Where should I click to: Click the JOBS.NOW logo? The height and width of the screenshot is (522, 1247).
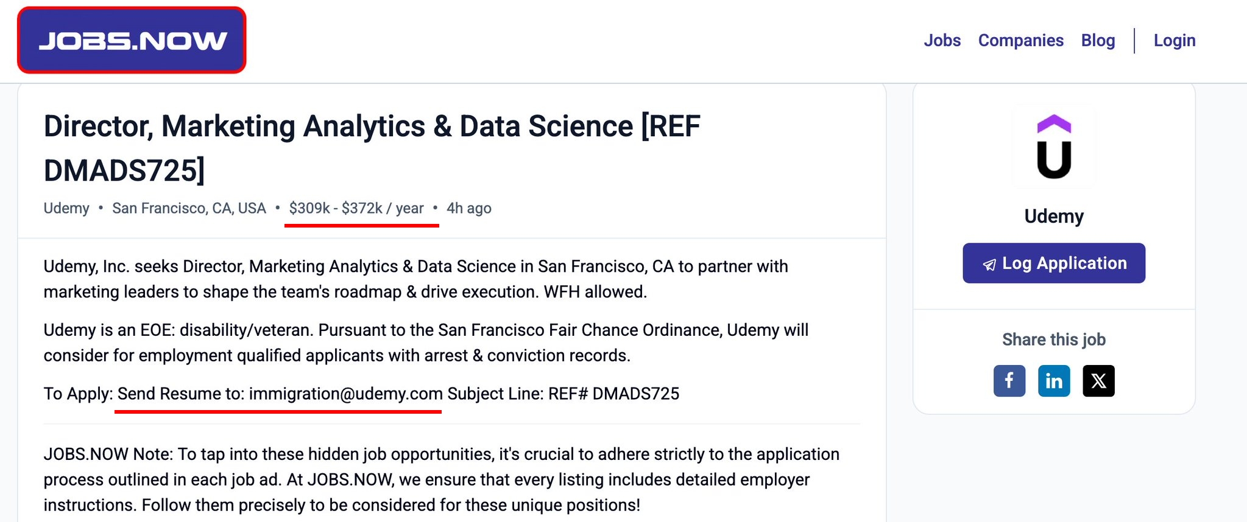click(x=132, y=40)
